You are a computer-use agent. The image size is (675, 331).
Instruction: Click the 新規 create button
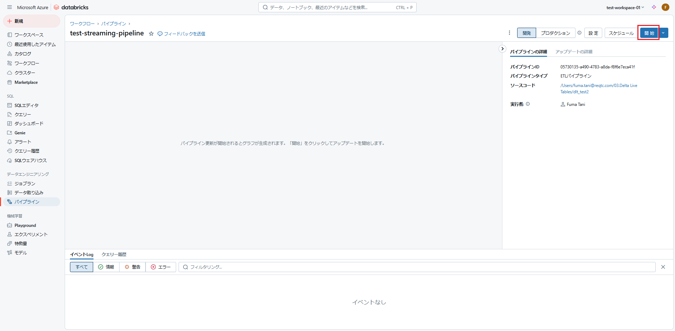click(x=32, y=21)
